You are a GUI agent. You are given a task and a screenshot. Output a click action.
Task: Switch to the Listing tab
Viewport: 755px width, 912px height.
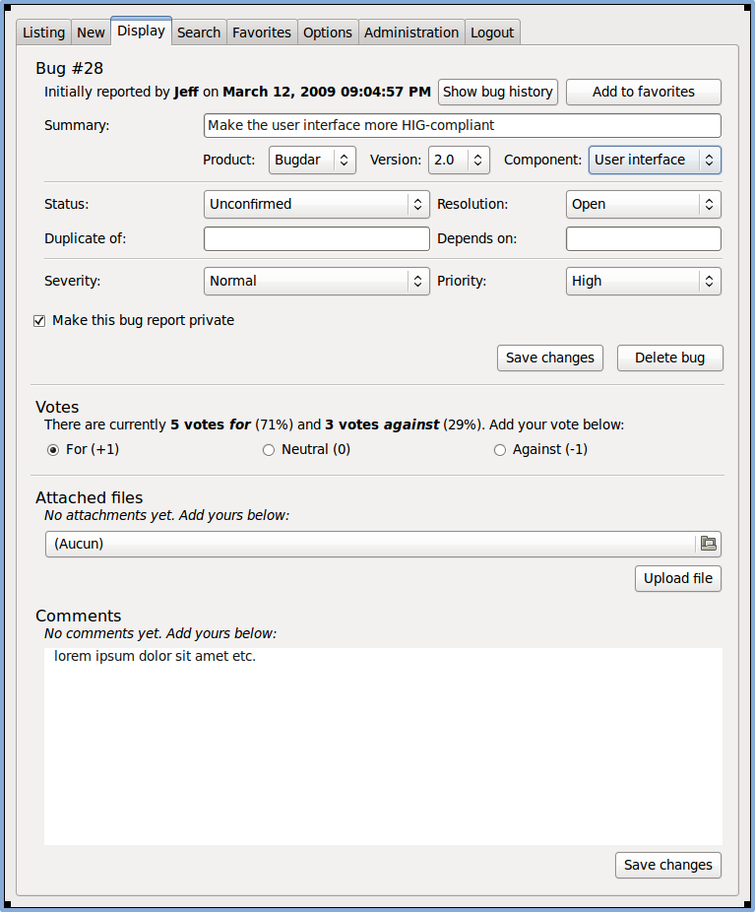point(44,33)
